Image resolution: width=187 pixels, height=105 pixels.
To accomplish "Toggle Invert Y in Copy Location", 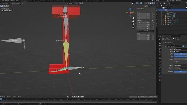I will pyautogui.click(x=181, y=59).
